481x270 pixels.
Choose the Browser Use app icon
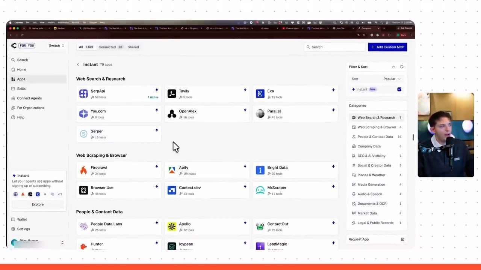pos(83,190)
